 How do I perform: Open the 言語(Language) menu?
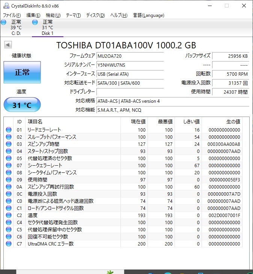[x=149, y=15]
